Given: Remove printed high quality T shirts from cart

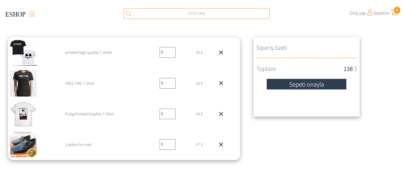Looking at the screenshot, I should point(221,52).
